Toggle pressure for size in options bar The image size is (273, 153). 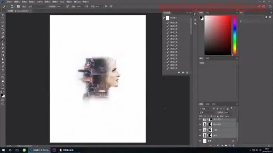[x=111, y=7]
